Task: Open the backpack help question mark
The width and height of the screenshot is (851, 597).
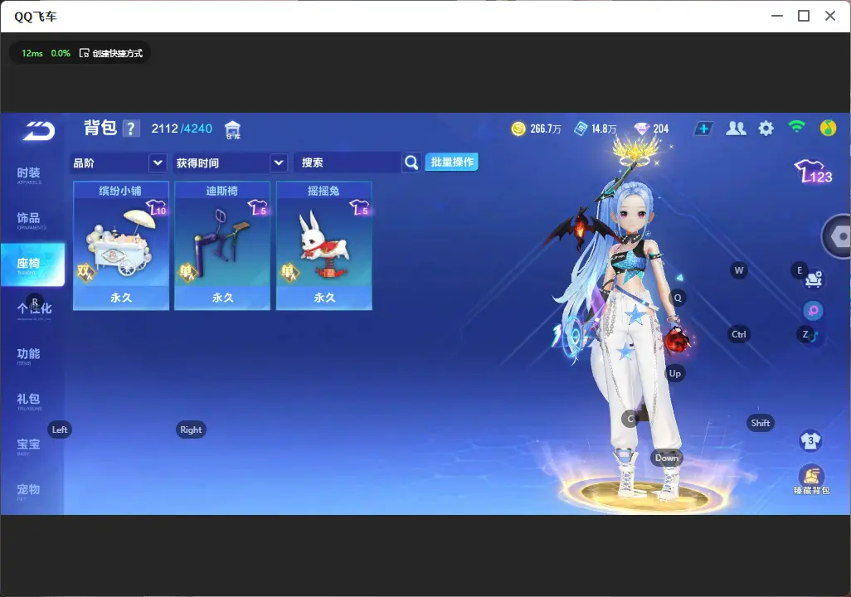Action: [131, 129]
